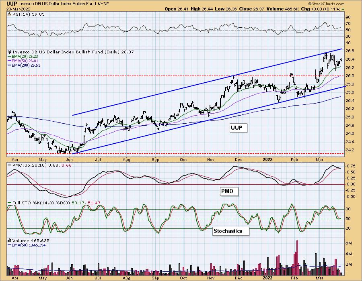The width and height of the screenshot is (362, 281).
Task: Click the RSI(14) 59.05 indicator label
Action: pyautogui.click(x=28, y=14)
